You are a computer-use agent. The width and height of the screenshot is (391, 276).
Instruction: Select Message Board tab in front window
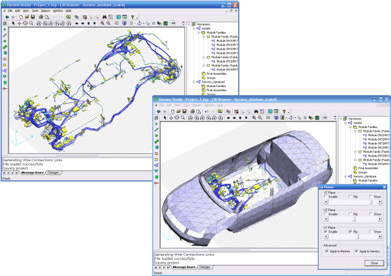[x=184, y=267]
